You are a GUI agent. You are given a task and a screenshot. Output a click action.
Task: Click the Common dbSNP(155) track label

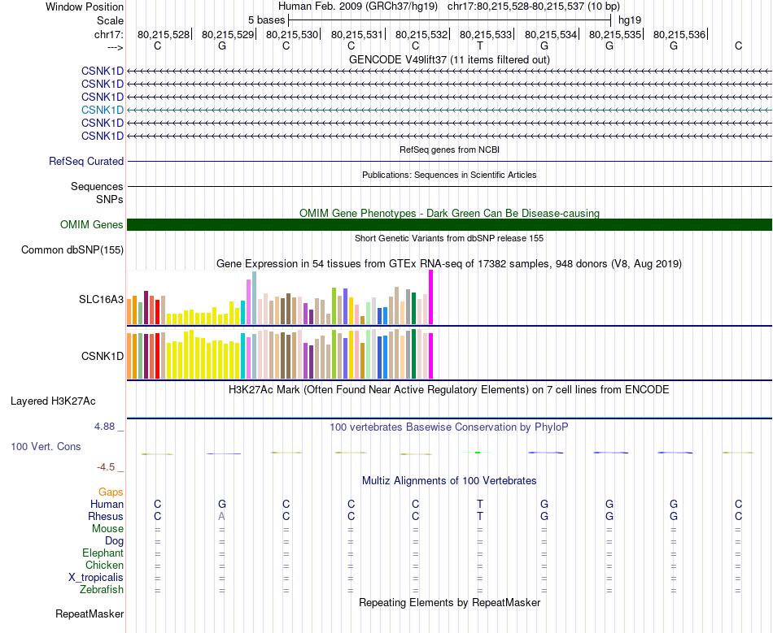(72, 250)
